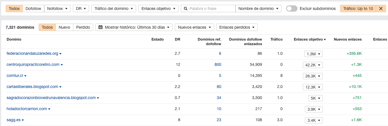Click caret next to federacionandaluzaredes.org

(x=60, y=54)
